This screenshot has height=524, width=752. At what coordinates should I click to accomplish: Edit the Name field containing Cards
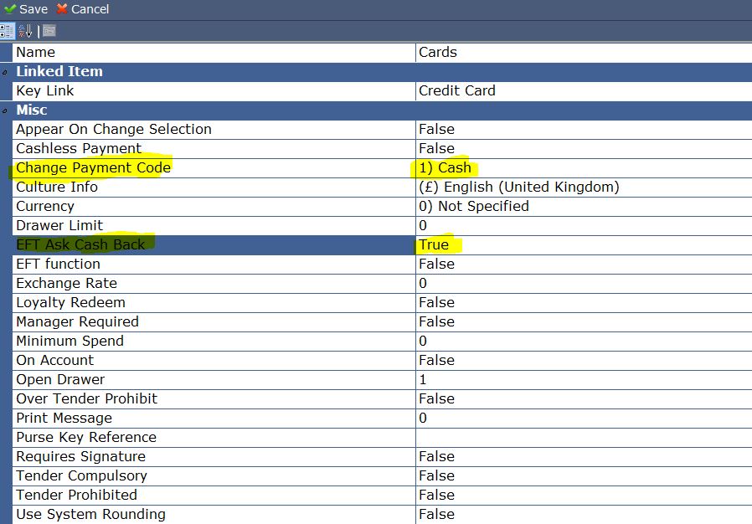coord(584,52)
